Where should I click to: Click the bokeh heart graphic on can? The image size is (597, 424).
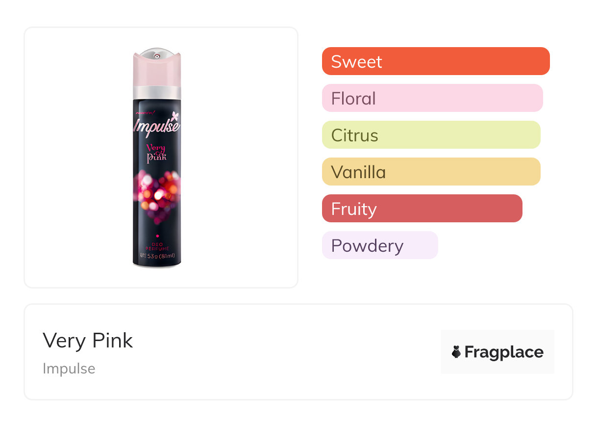pos(157,194)
